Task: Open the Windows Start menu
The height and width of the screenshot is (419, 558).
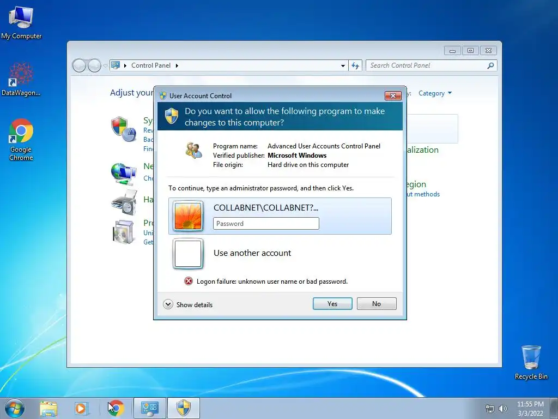Action: [x=15, y=408]
